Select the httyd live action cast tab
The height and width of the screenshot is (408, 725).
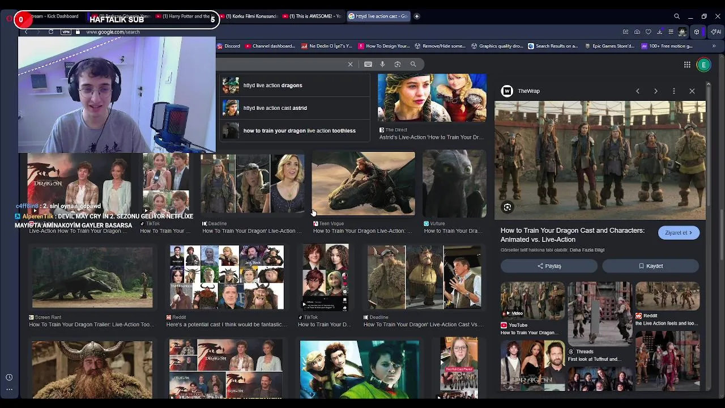tap(378, 16)
